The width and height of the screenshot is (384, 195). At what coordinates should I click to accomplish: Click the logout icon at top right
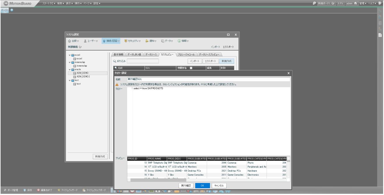pyautogui.click(x=381, y=3)
